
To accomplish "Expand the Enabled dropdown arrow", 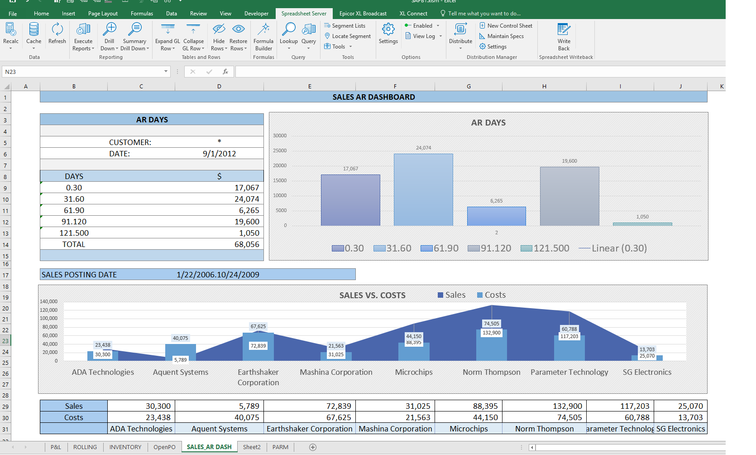I will tap(438, 26).
